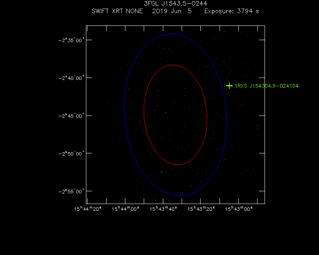Click the 15h43m20s right ascension label
Viewport: 319px width, 255px height.
coord(201,209)
